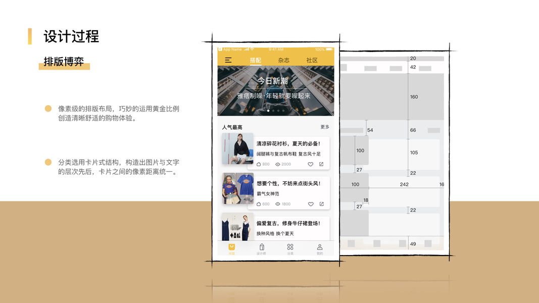Click the 排版博弈 subheading

(x=64, y=62)
